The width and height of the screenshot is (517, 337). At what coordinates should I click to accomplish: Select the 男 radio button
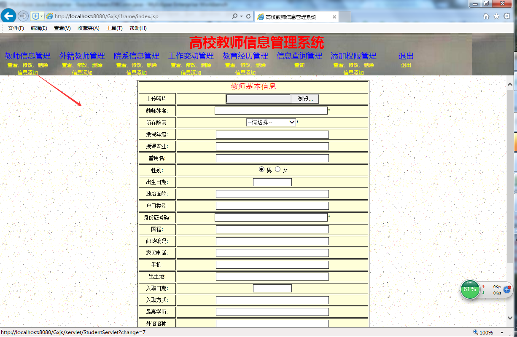261,169
